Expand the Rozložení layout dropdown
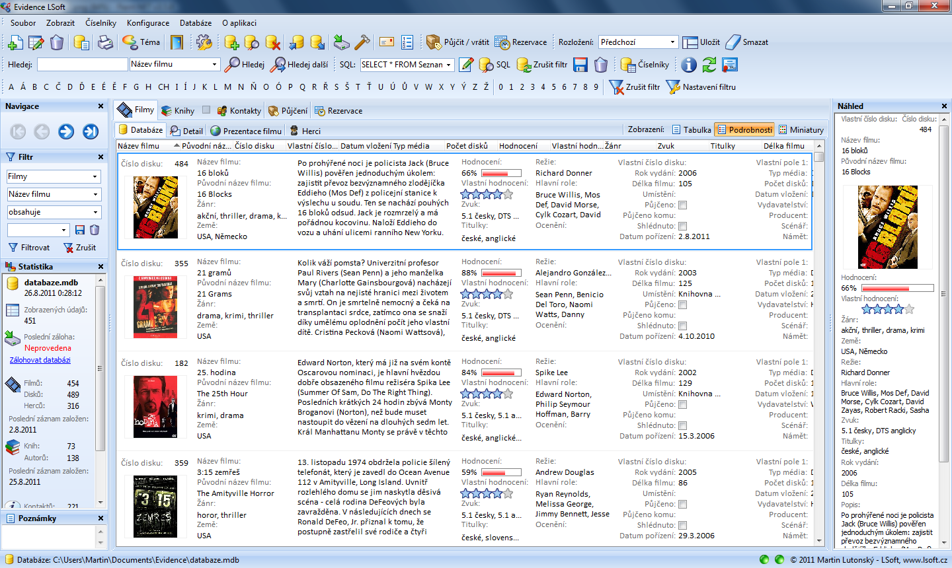This screenshot has width=952, height=568. coord(672,42)
